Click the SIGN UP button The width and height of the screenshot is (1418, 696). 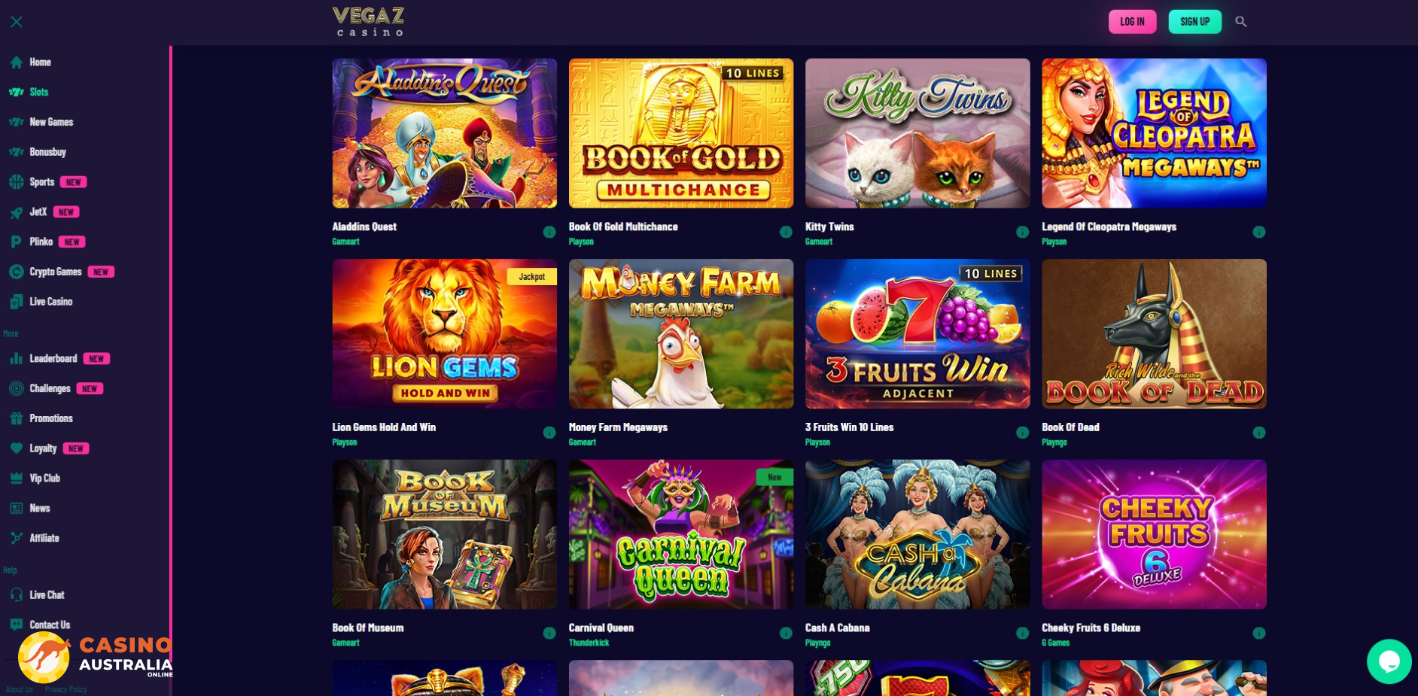(1194, 22)
